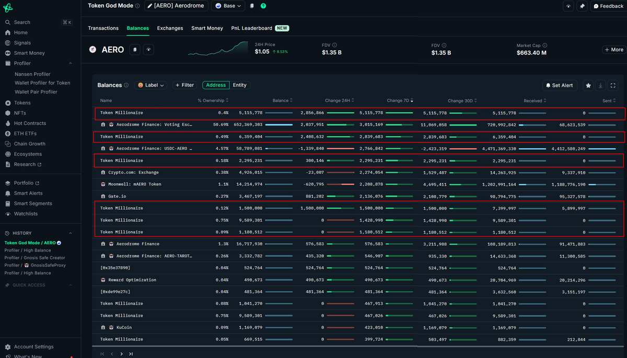
Task: Open Profiler / Gnosis Safe Creator history link
Action: [35, 258]
